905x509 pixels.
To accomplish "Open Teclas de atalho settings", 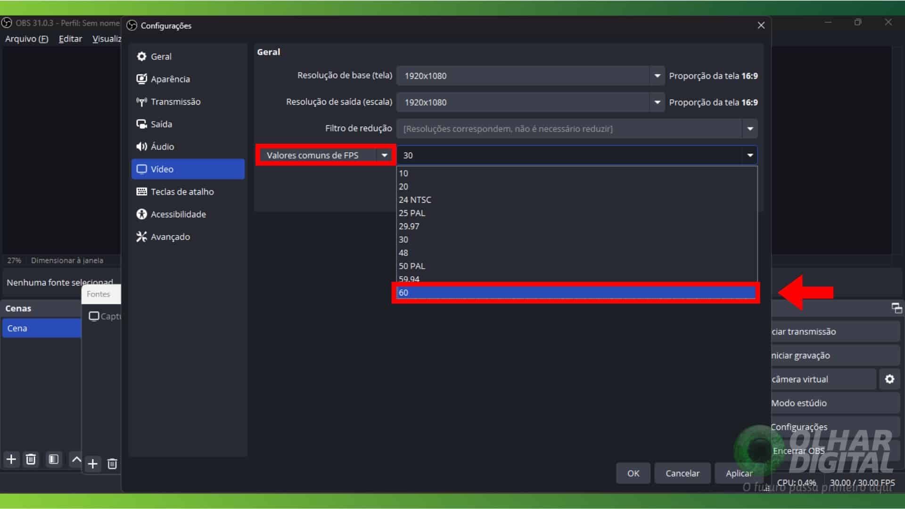I will tap(181, 191).
